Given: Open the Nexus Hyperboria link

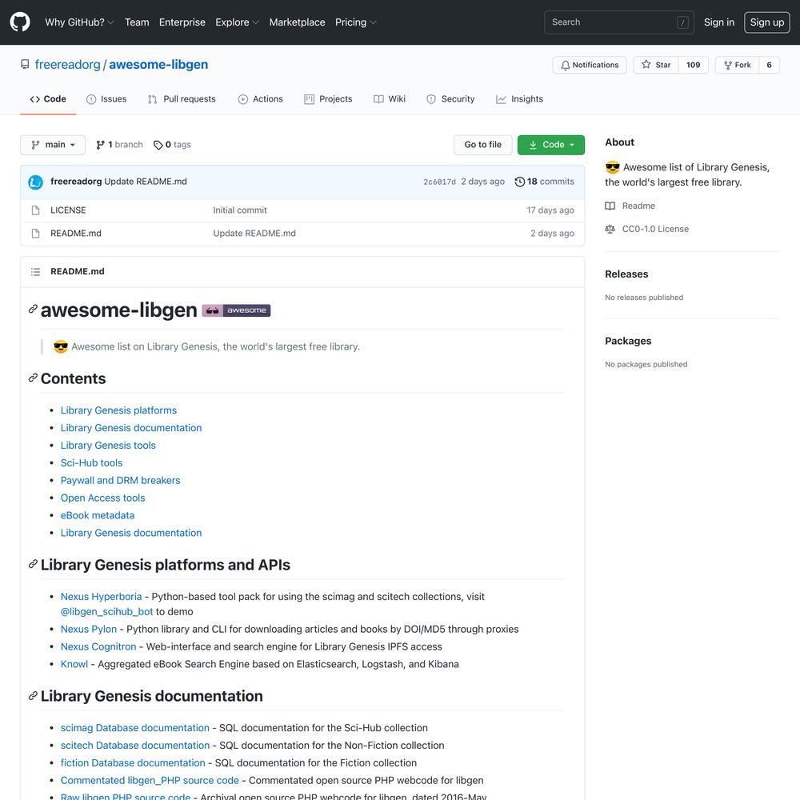Looking at the screenshot, I should click(x=101, y=597).
